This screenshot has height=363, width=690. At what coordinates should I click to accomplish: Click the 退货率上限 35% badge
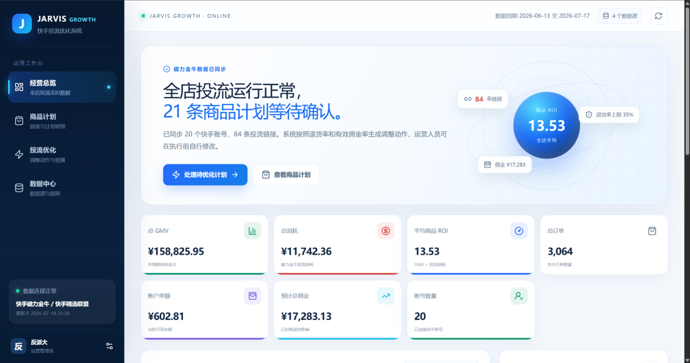pyautogui.click(x=609, y=114)
